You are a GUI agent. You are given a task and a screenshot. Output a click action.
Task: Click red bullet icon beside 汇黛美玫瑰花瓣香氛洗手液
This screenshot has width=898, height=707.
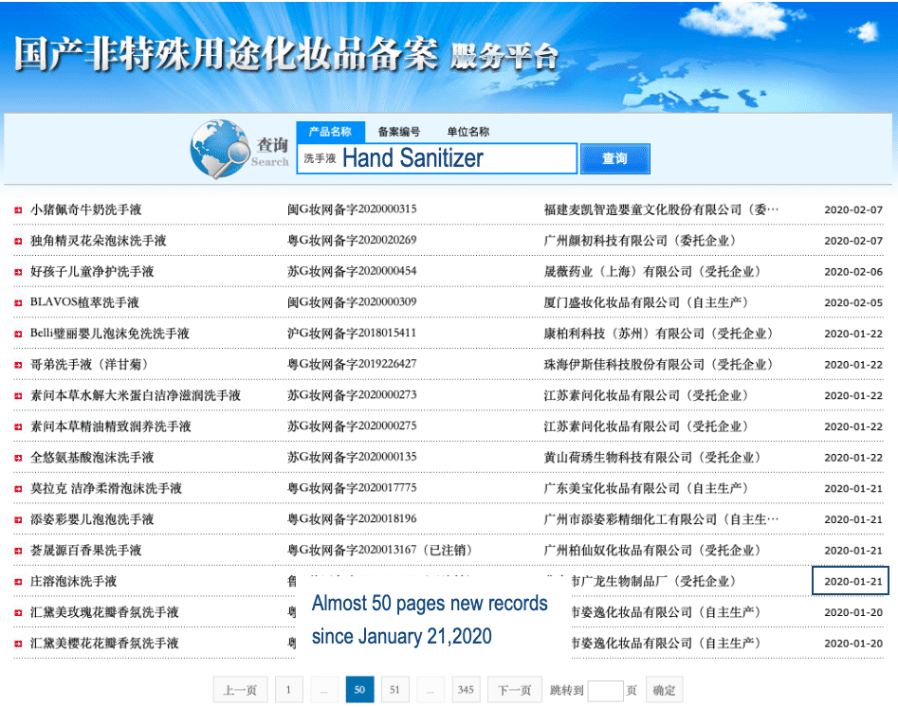pos(18,612)
